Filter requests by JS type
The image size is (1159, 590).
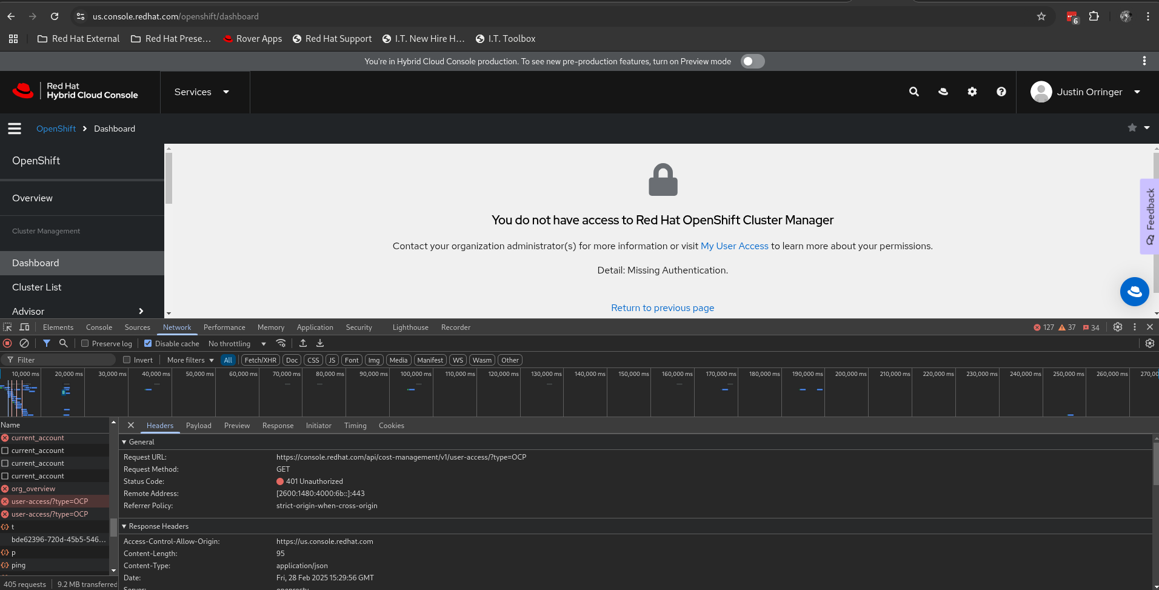pyautogui.click(x=332, y=360)
